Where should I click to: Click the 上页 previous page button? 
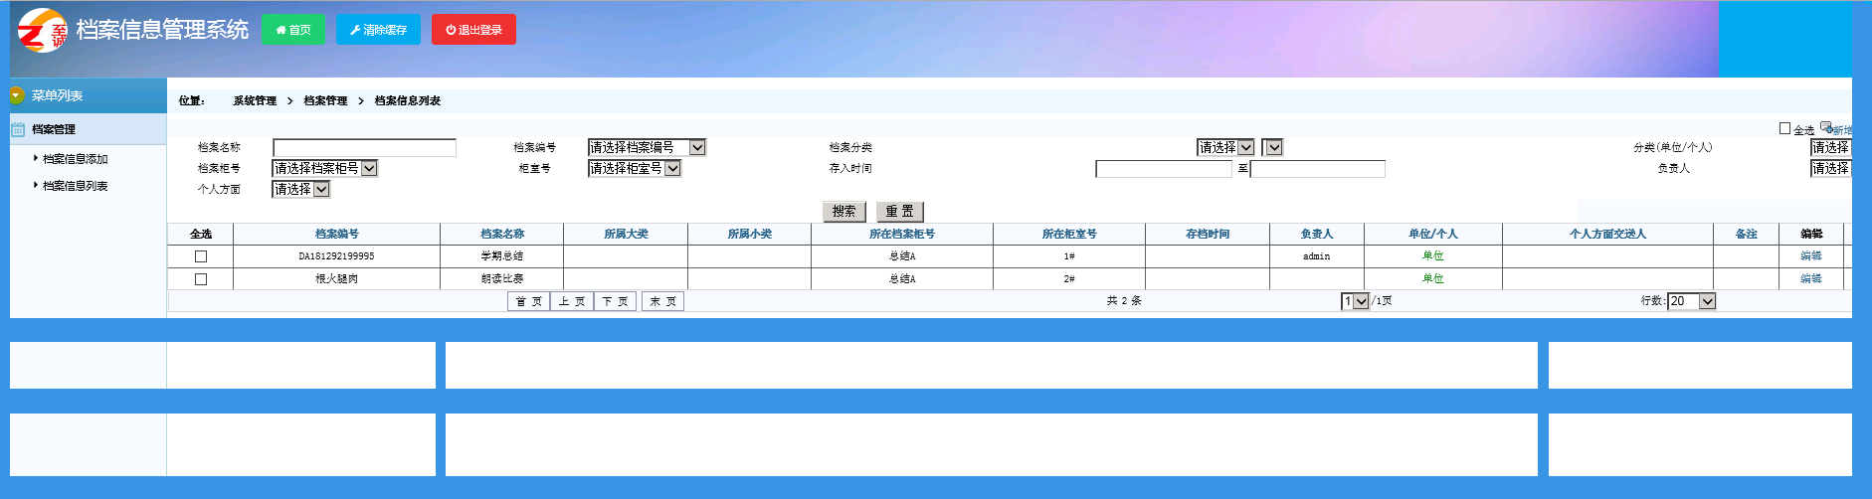click(x=571, y=301)
